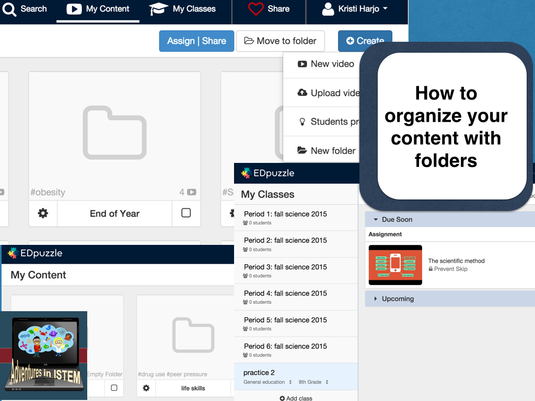Click the Assignment heading text
This screenshot has height=401, width=535.
(x=385, y=234)
